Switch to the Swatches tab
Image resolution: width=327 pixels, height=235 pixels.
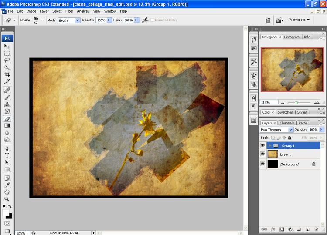point(285,112)
